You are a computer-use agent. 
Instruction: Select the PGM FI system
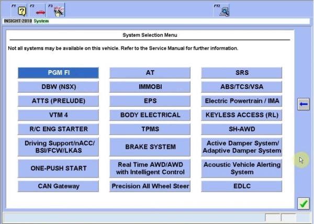coord(58,73)
